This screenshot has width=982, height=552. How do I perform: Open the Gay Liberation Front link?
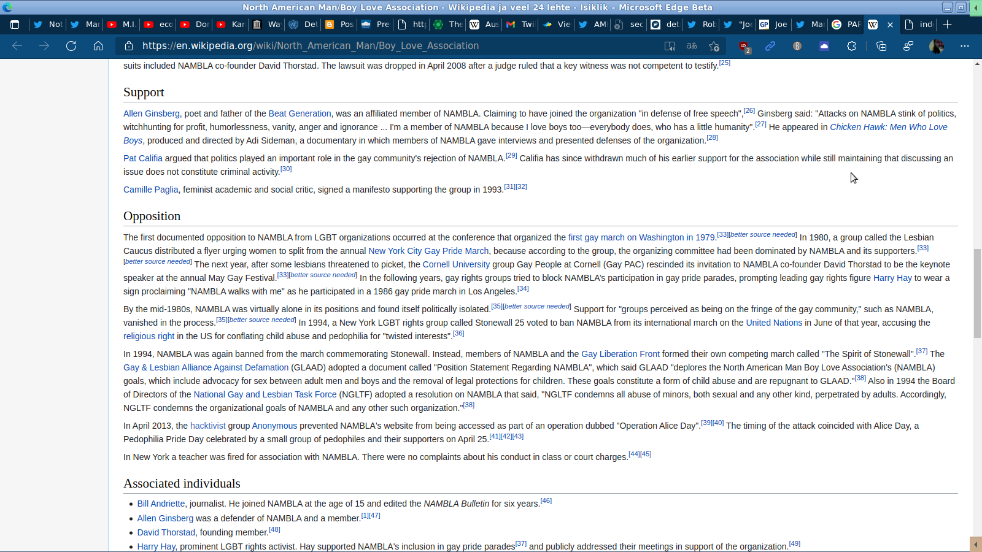coord(621,354)
